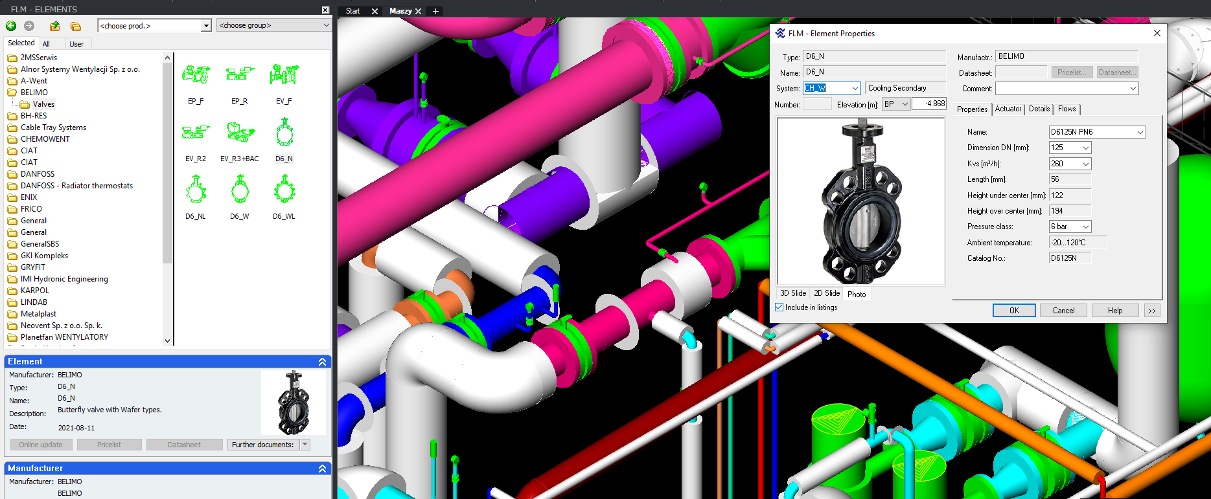The height and width of the screenshot is (499, 1211).
Task: Click the OK button
Action: [x=1013, y=311]
